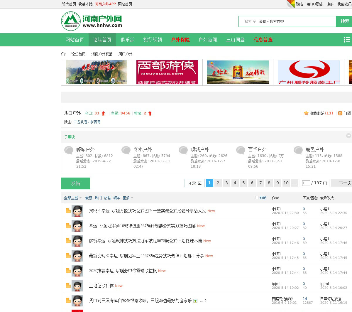Open the 俱乐部 navigation tab

click(128, 40)
